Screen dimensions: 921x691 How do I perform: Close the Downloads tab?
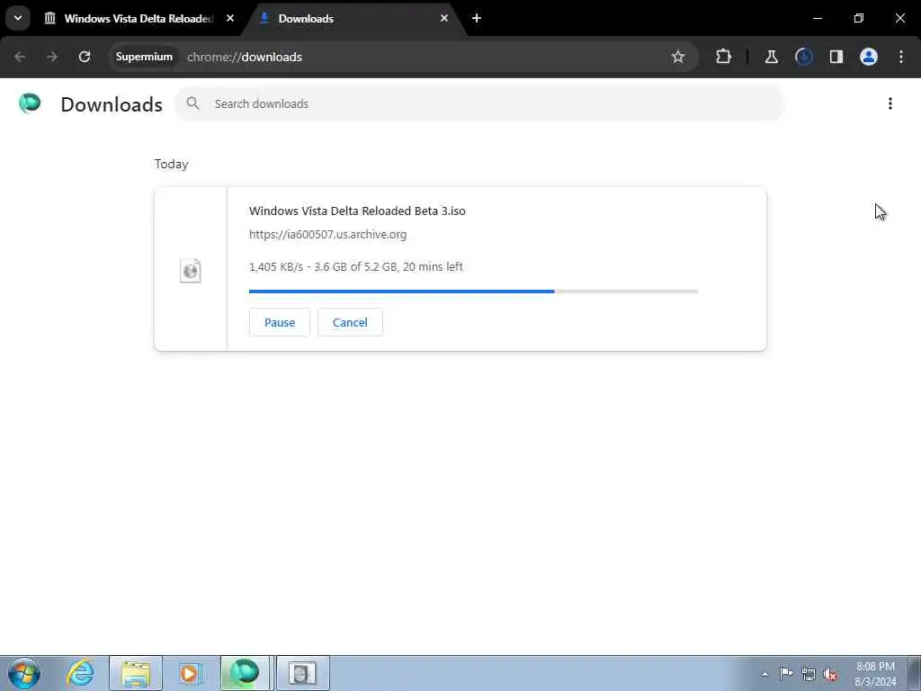click(x=444, y=18)
